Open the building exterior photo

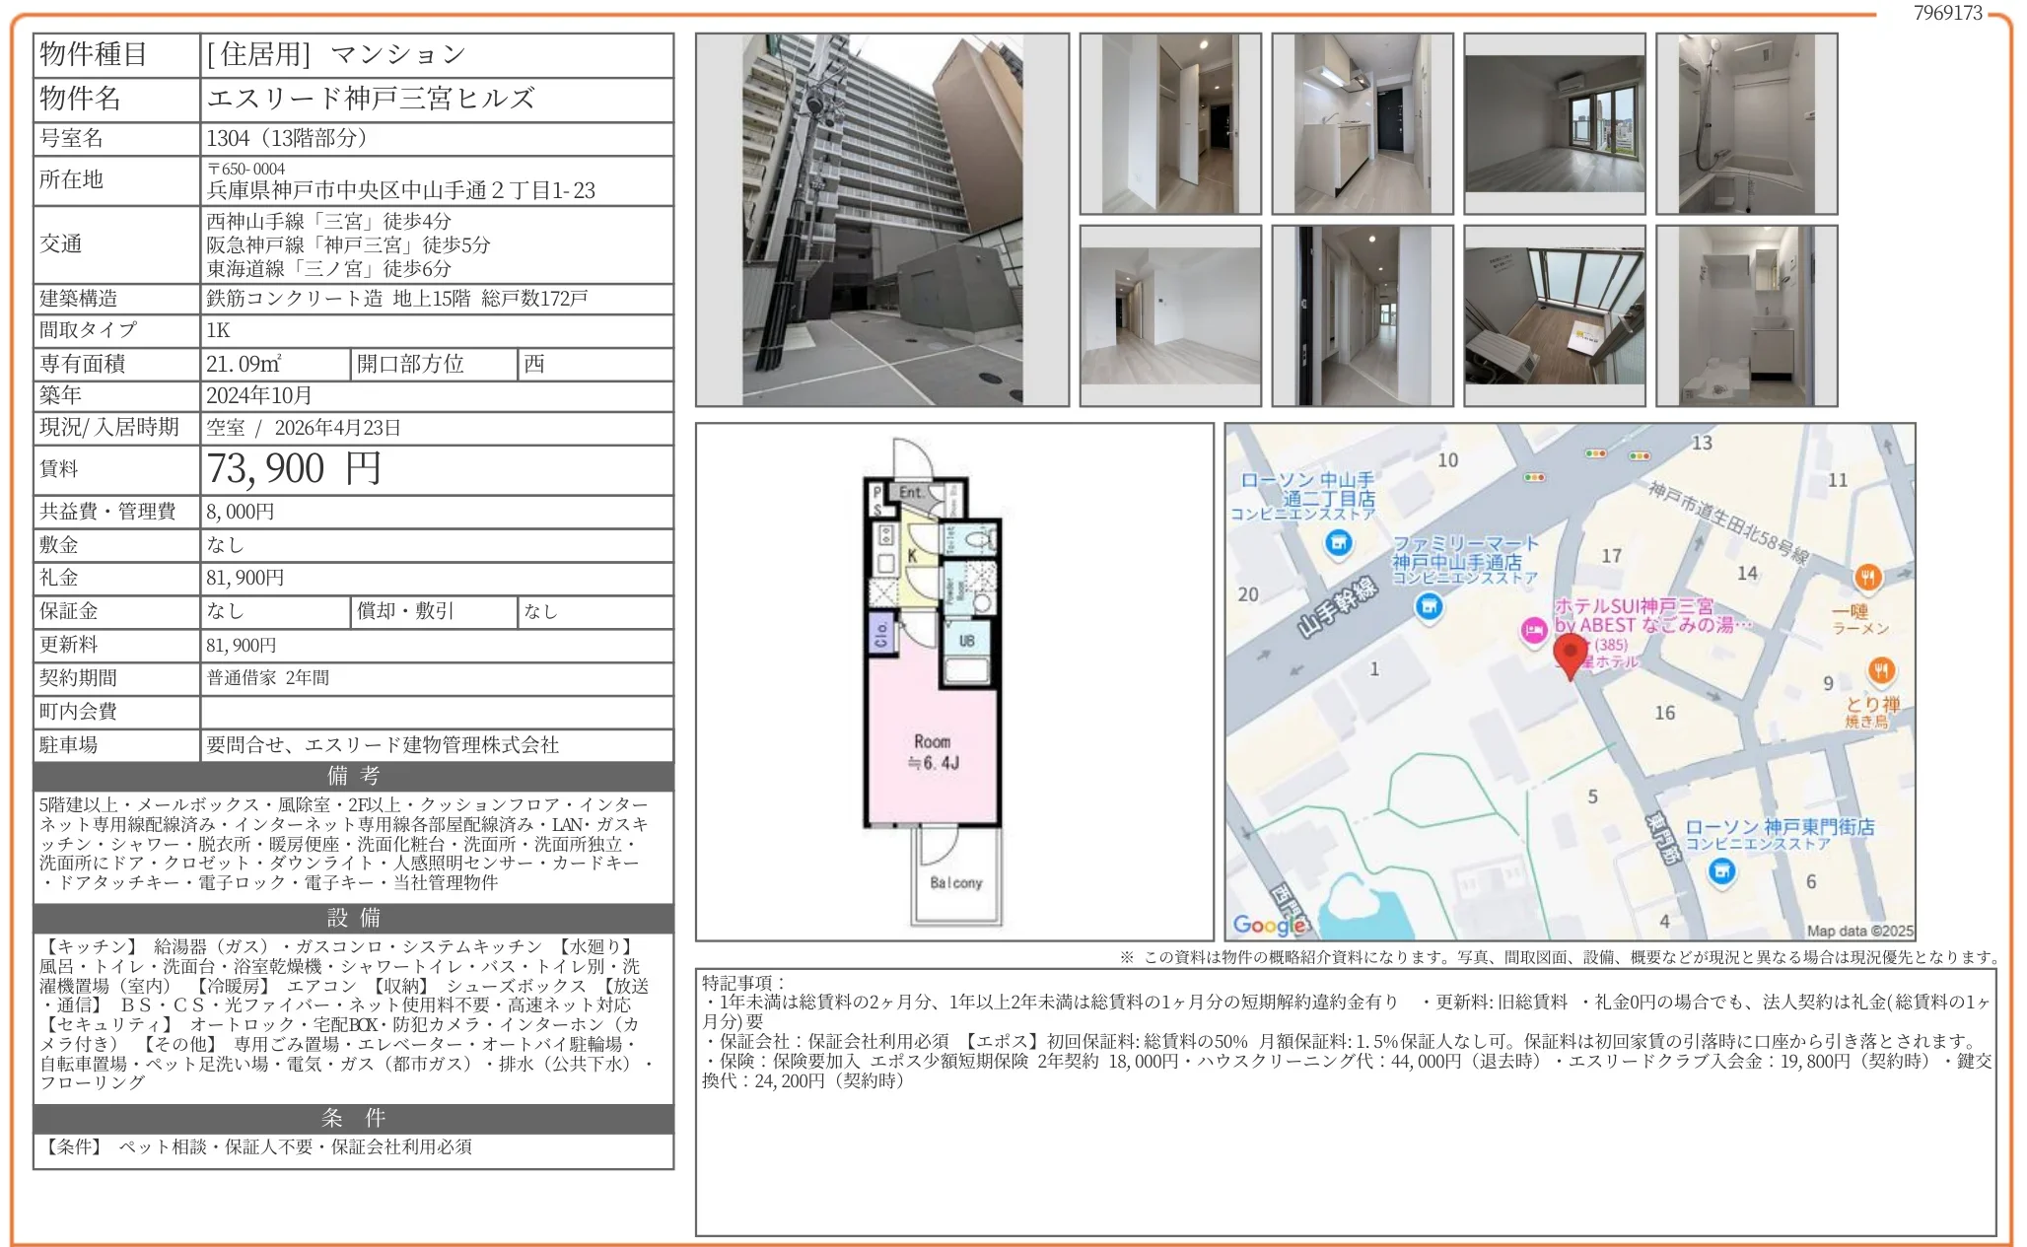click(881, 220)
